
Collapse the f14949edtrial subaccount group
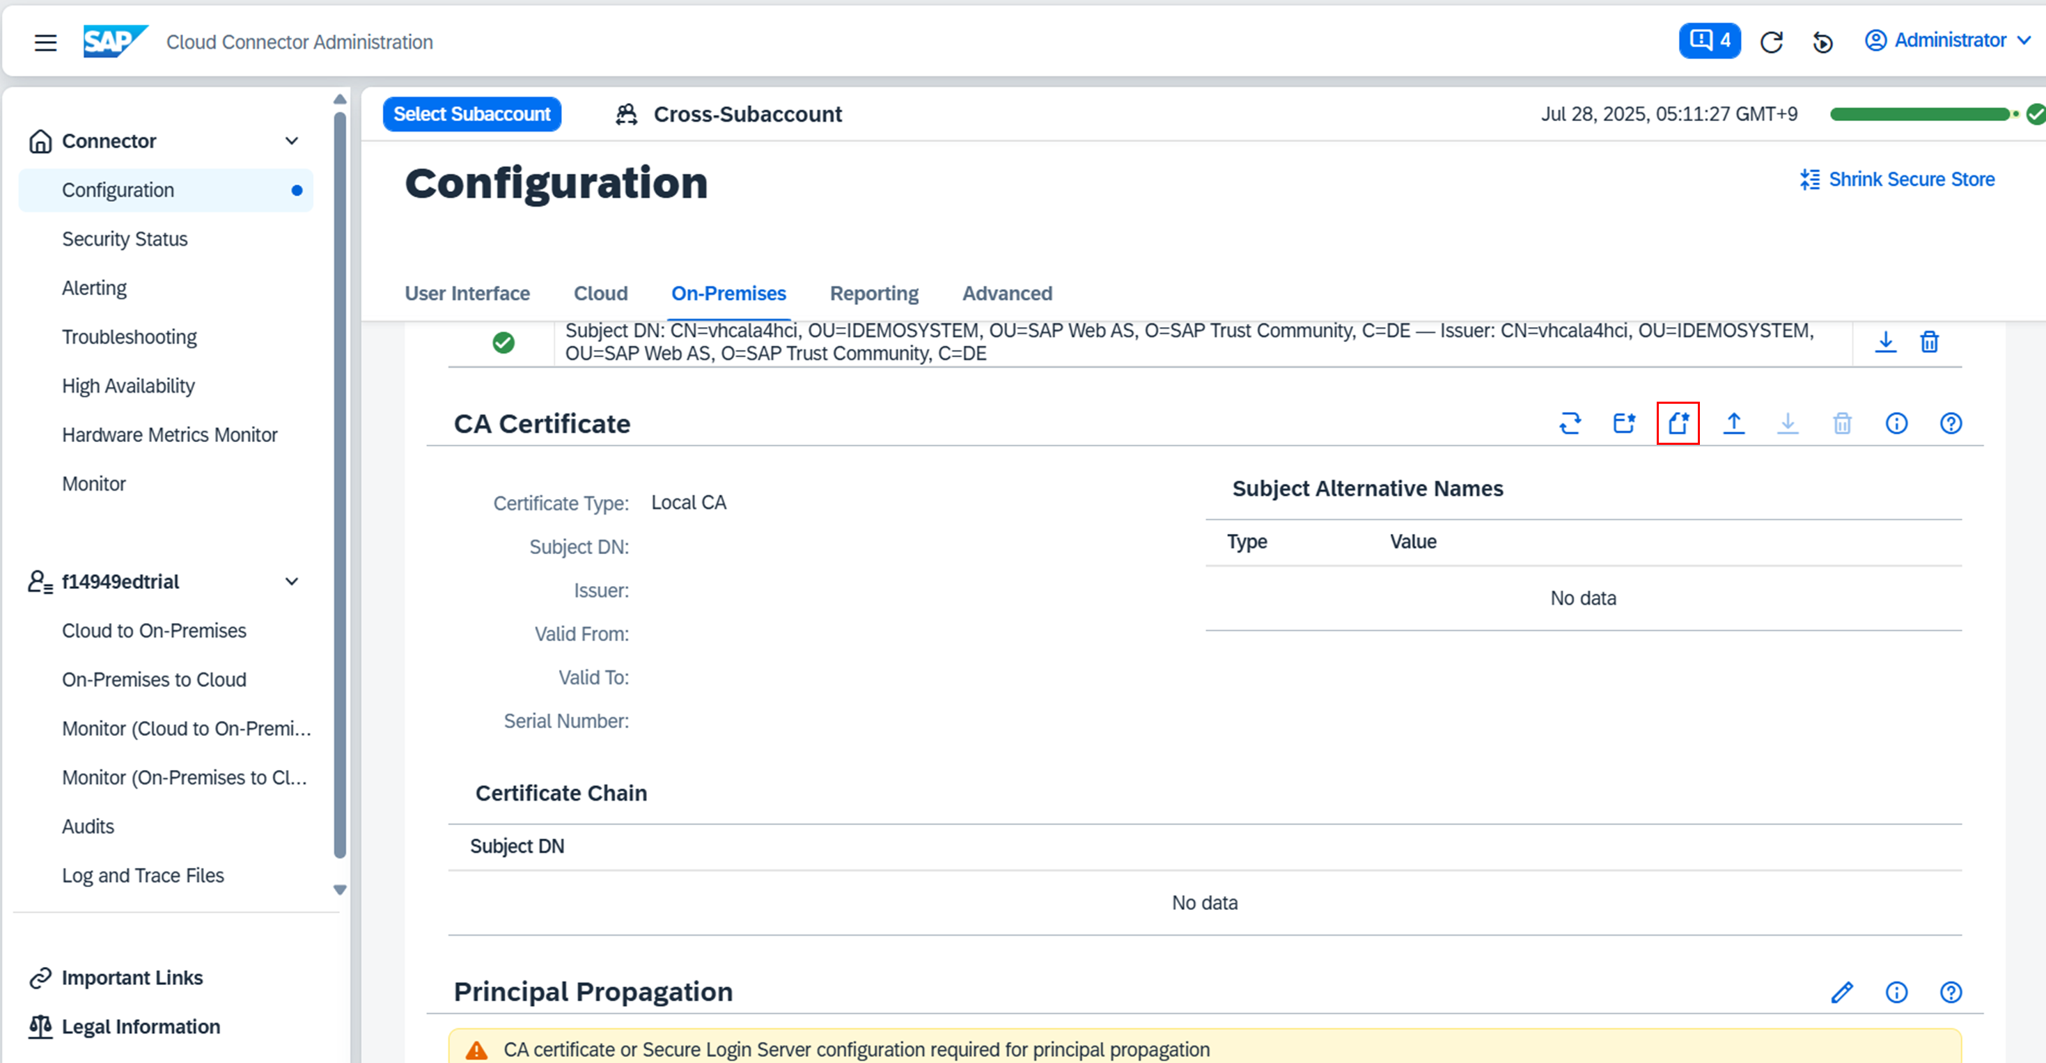pyautogui.click(x=292, y=582)
